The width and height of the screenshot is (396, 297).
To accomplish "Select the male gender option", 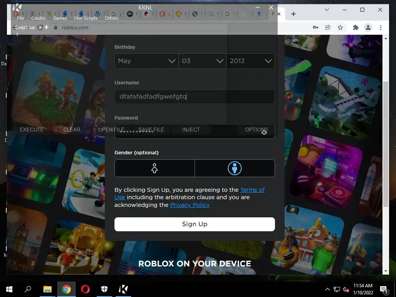I will tap(235, 168).
